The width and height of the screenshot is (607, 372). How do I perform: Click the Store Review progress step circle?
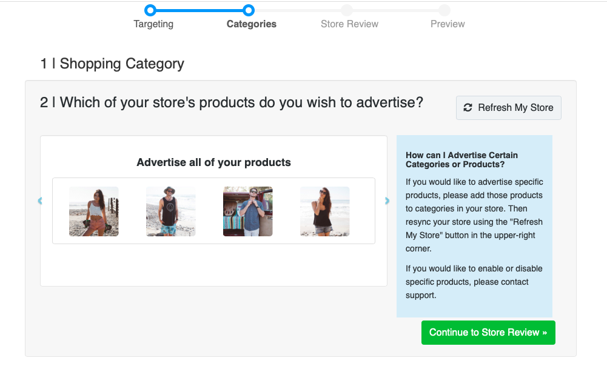[x=347, y=10]
